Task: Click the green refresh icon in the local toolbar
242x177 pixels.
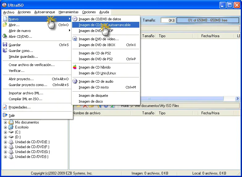Action: point(112,106)
